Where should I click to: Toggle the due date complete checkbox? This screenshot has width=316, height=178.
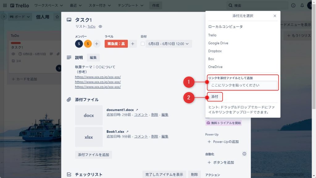(x=143, y=44)
